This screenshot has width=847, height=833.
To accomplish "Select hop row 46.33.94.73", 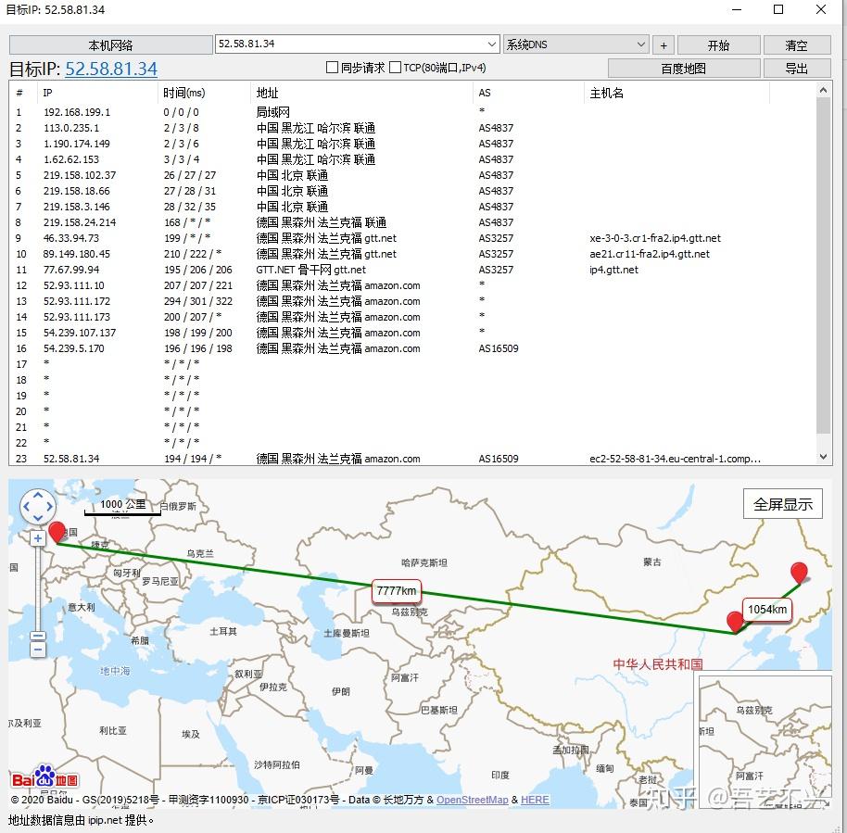I will tap(412, 238).
